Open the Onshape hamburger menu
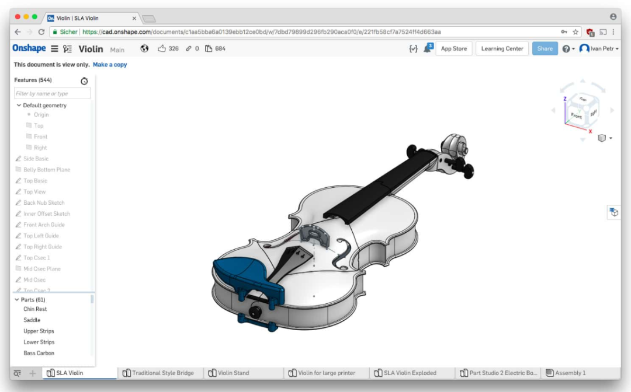 pyautogui.click(x=54, y=48)
